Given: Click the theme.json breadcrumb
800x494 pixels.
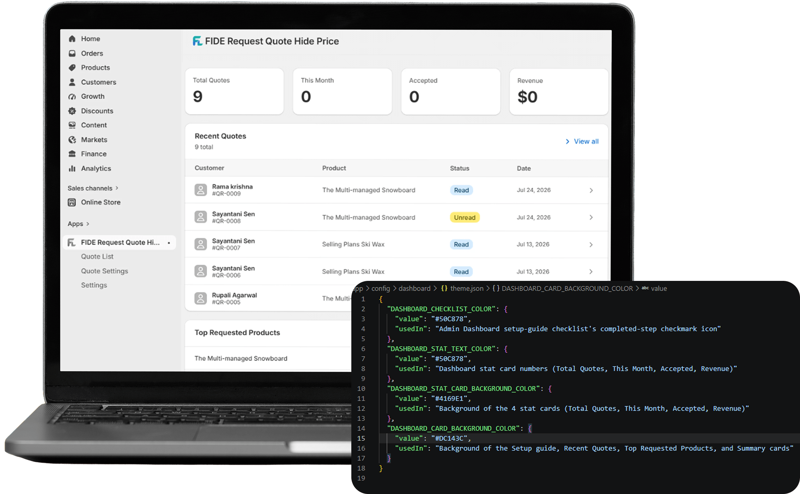Looking at the screenshot, I should coord(467,288).
